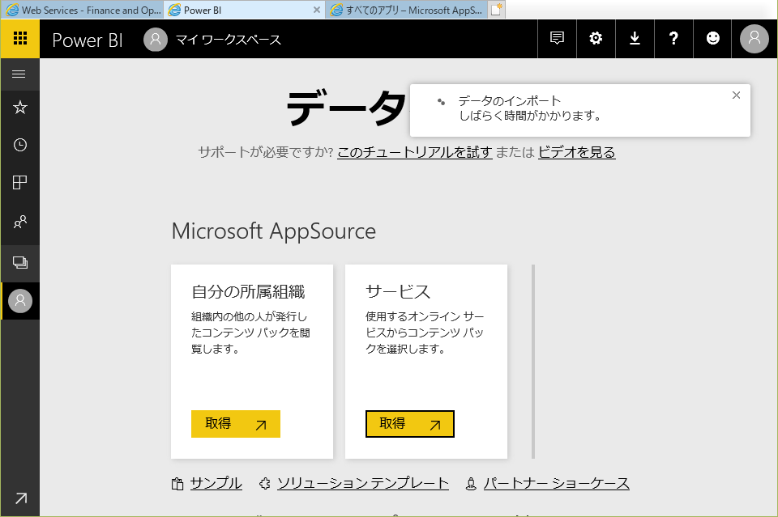Image resolution: width=778 pixels, height=517 pixels.
Task: Click 取得 button under 自分の所属組織
Action: point(236,424)
